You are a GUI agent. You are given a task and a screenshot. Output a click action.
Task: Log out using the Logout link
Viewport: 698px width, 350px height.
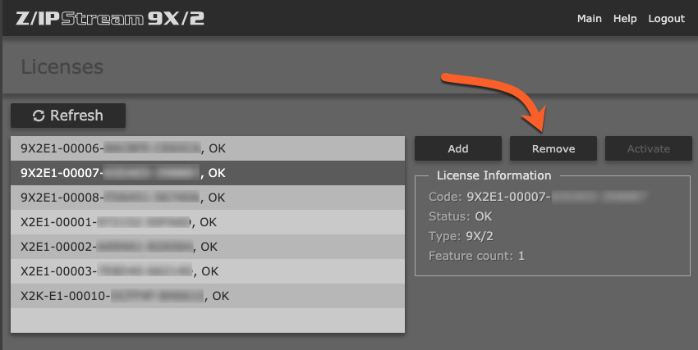click(666, 19)
